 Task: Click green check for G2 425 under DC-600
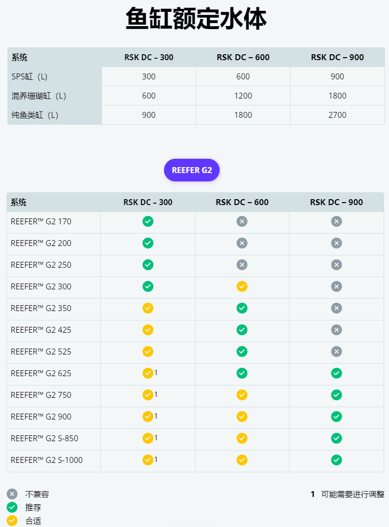coord(242,330)
